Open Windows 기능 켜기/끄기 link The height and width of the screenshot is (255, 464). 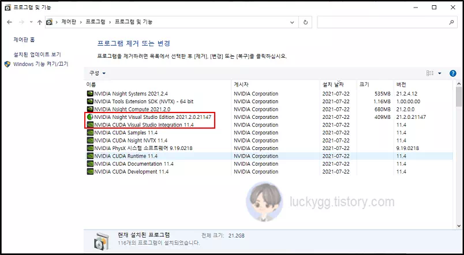[x=41, y=64]
